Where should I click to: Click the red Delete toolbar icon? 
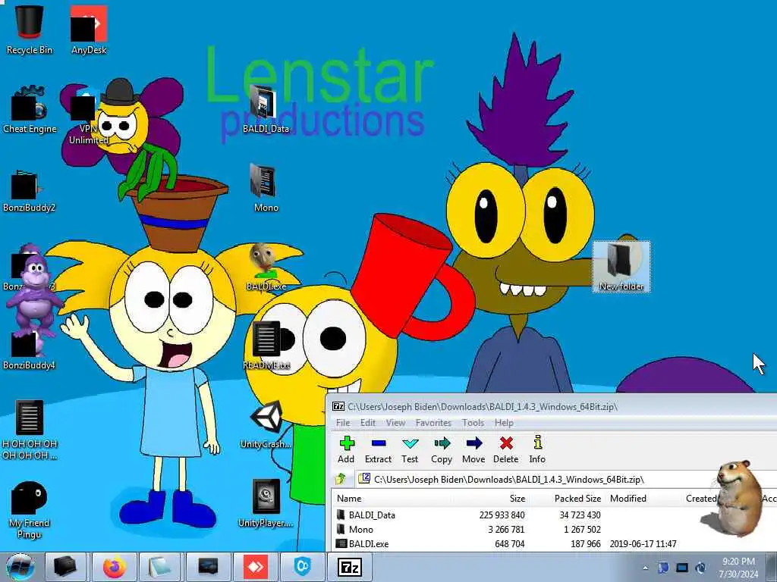click(x=506, y=449)
